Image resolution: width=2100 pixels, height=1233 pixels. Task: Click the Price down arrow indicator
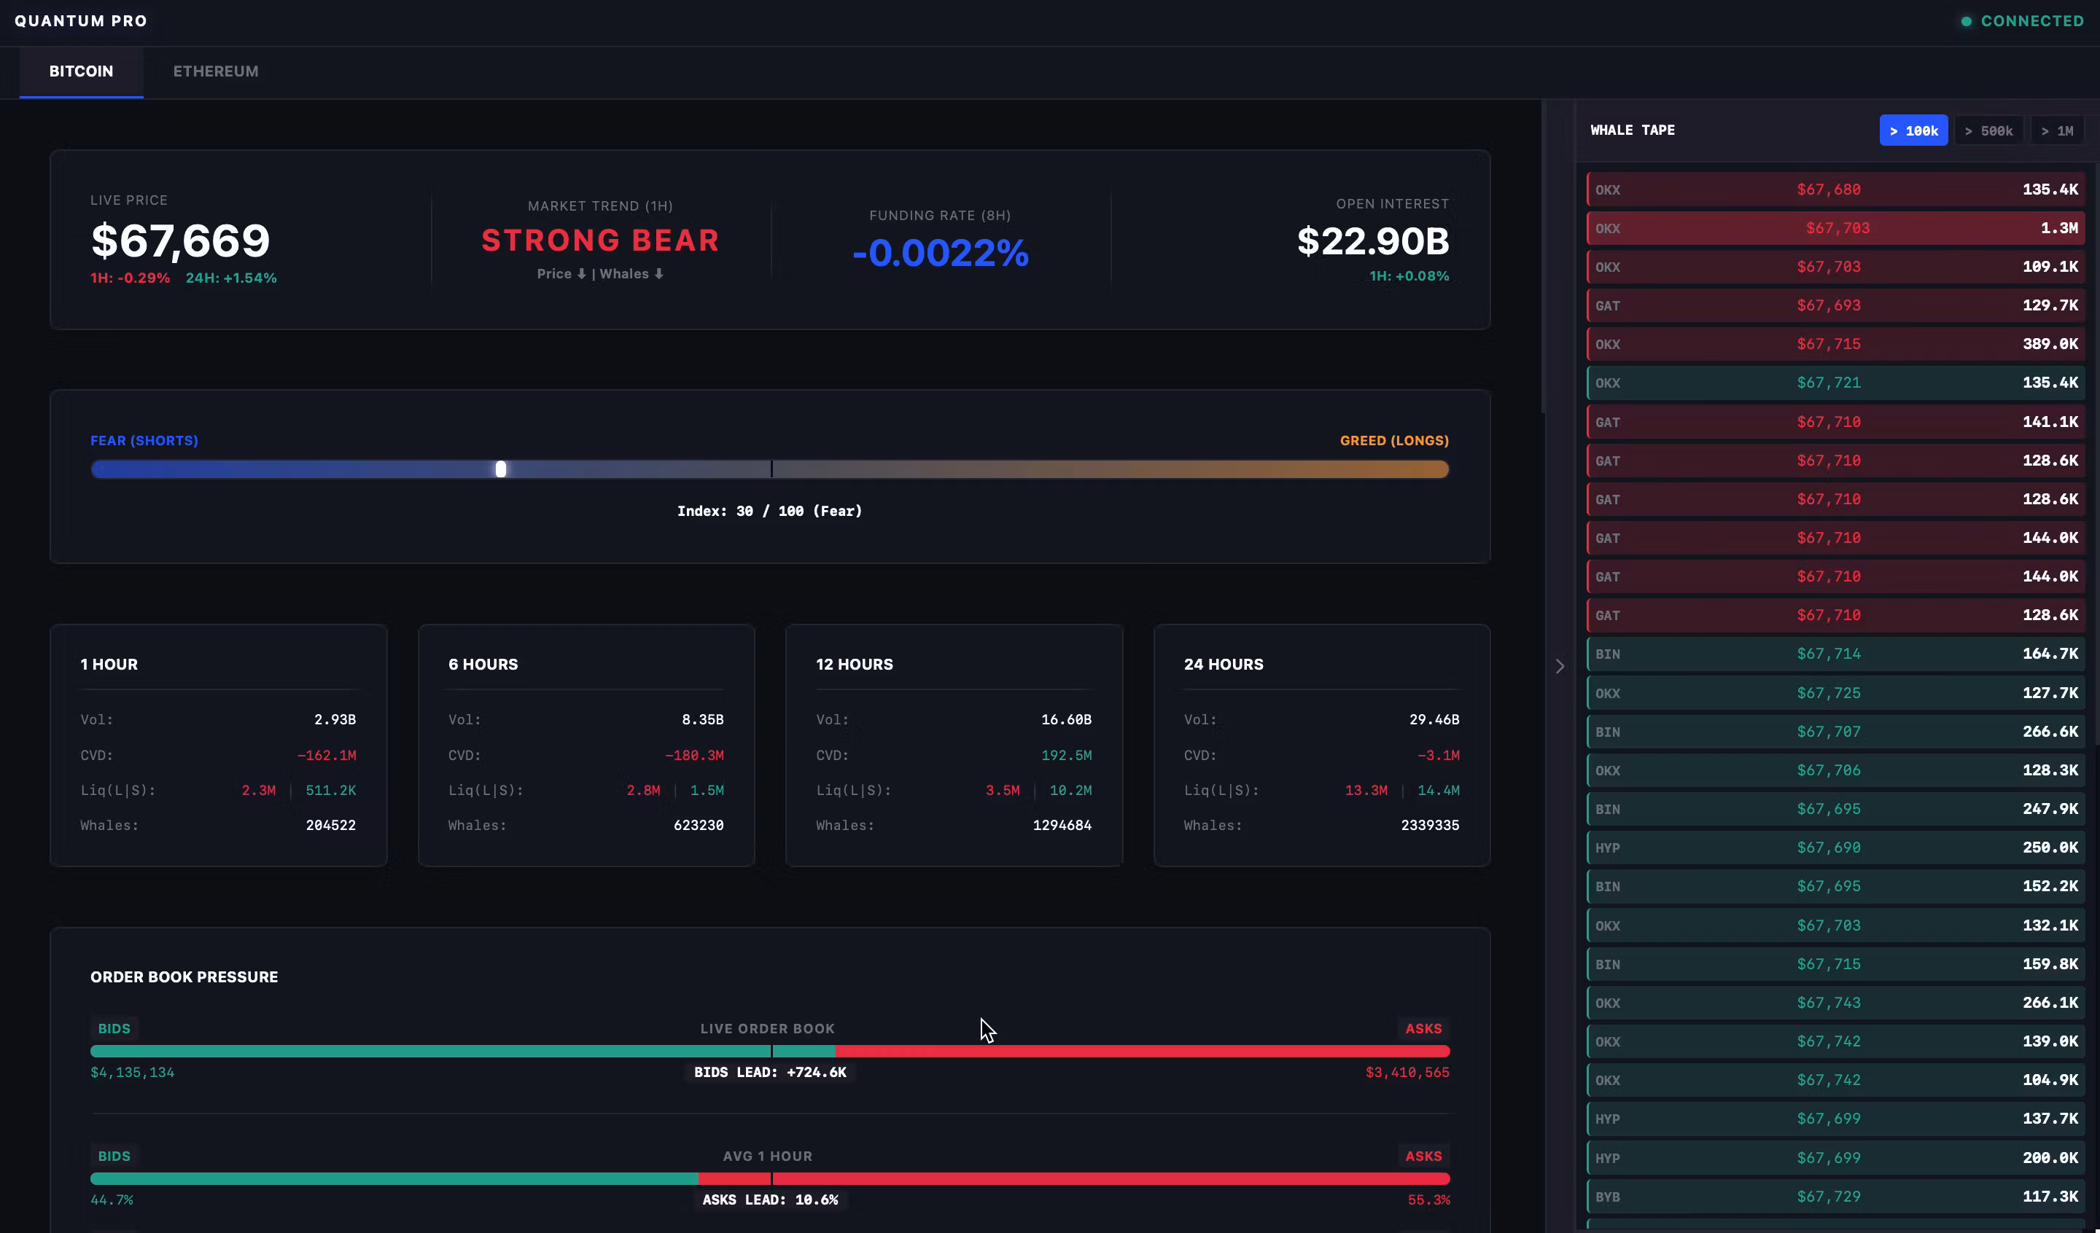pos(582,273)
